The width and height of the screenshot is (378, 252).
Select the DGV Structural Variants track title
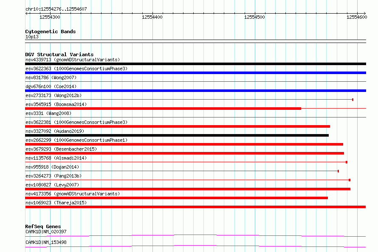(59, 54)
